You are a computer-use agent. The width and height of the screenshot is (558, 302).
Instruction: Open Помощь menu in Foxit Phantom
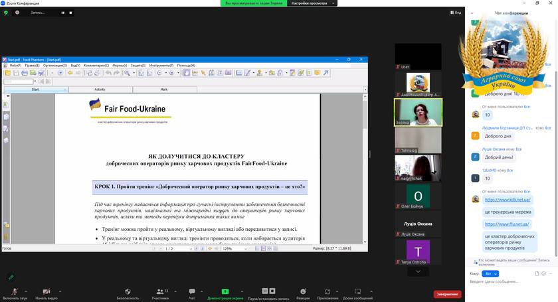click(186, 66)
